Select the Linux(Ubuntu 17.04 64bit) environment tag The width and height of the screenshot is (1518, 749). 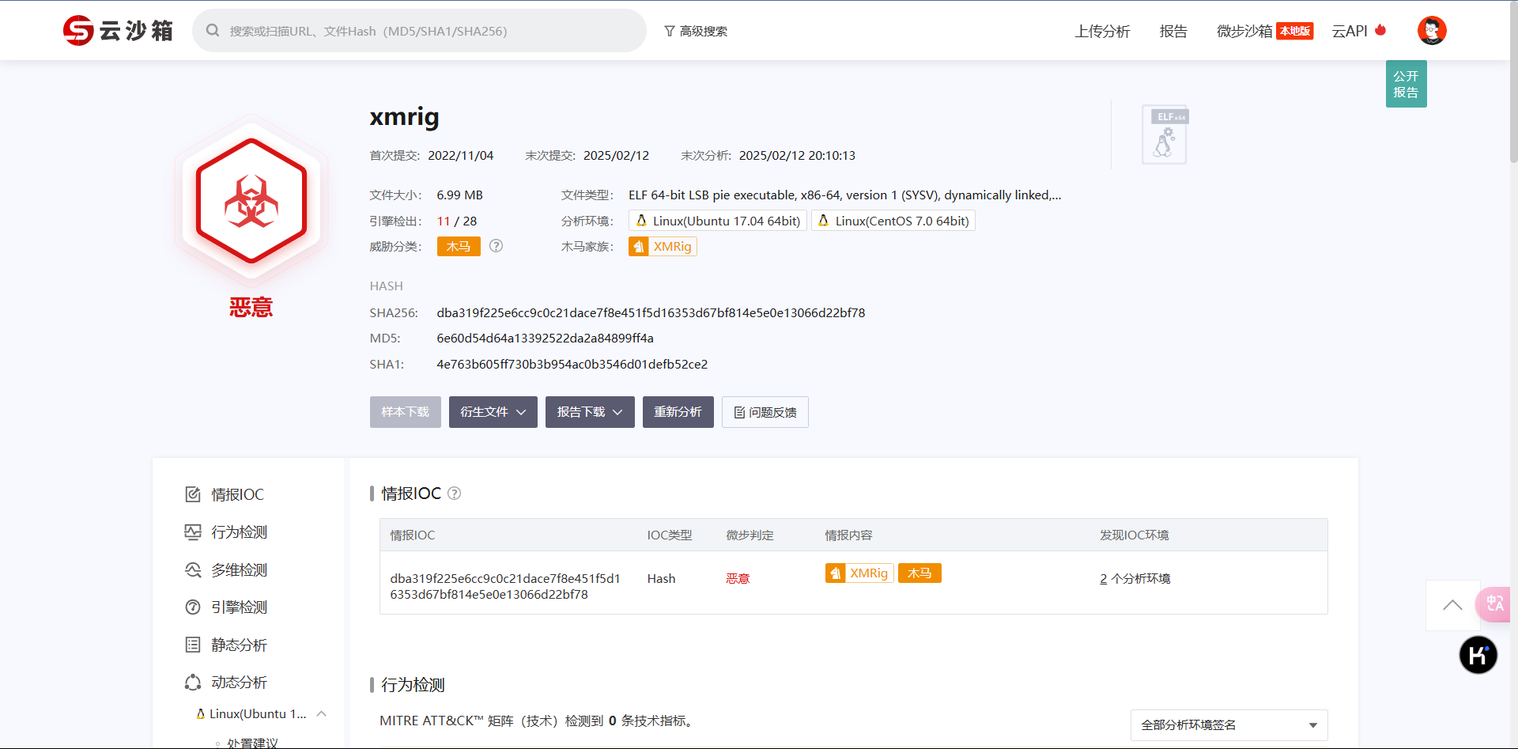[x=718, y=221]
